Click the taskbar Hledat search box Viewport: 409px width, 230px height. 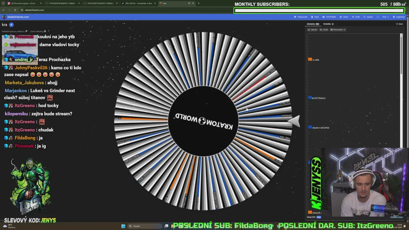(145, 226)
